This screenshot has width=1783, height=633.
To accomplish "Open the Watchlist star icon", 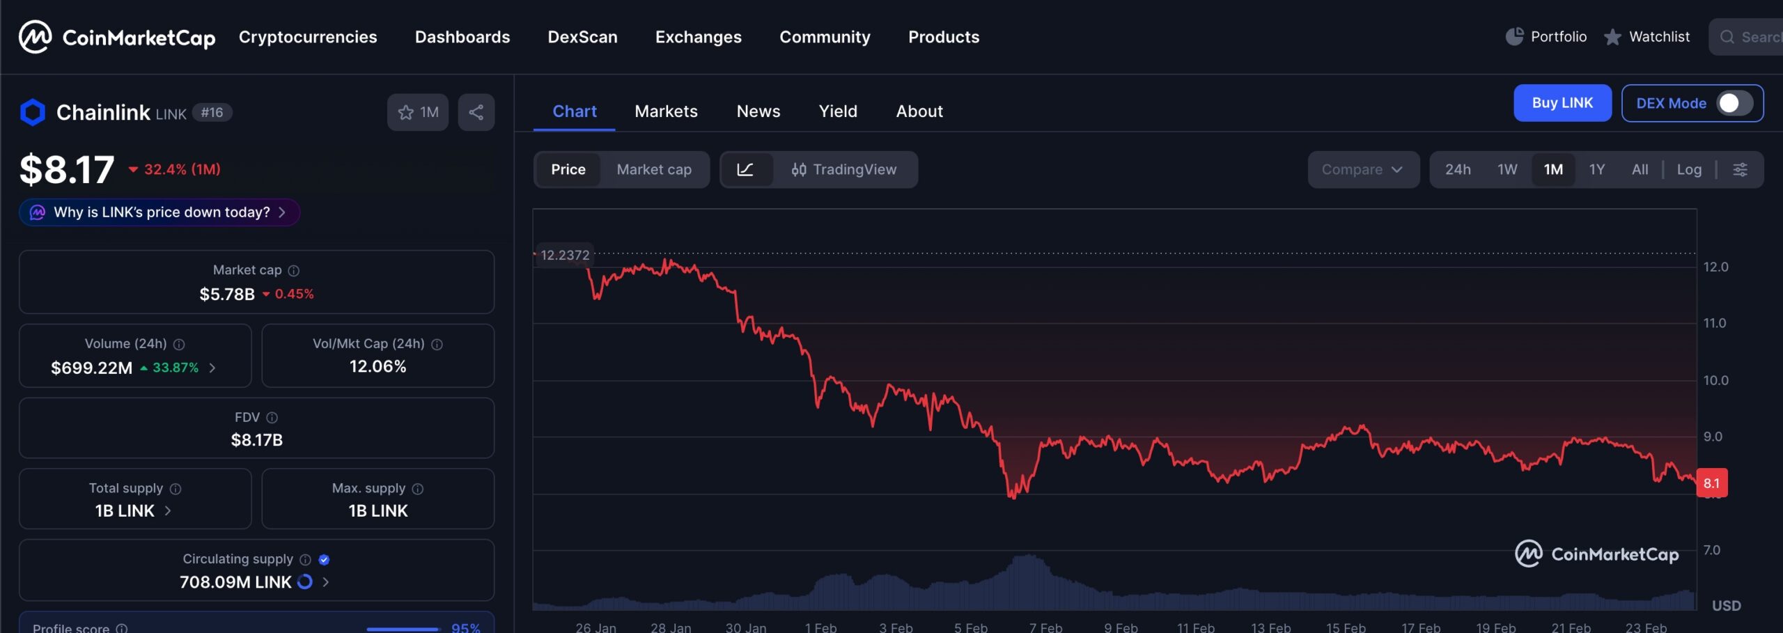I will 1612,37.
